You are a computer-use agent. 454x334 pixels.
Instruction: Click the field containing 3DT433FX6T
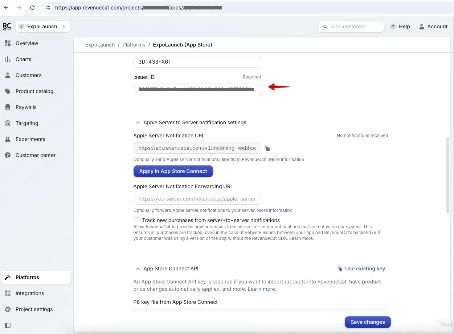pos(197,62)
